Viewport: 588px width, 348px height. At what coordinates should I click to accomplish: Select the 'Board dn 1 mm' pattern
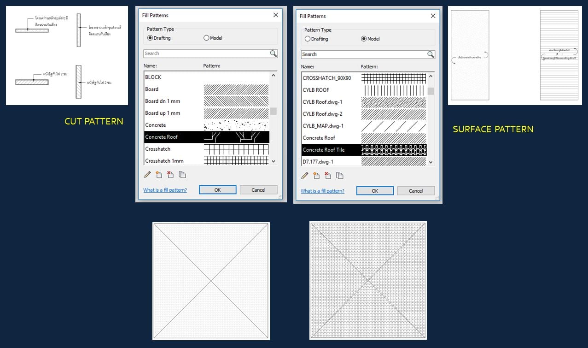click(207, 101)
